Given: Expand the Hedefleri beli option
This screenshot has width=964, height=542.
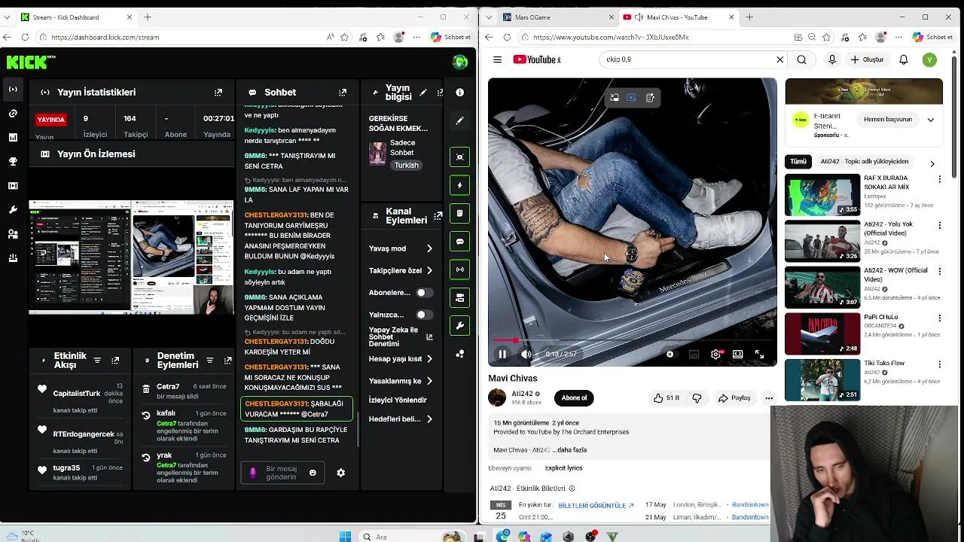Looking at the screenshot, I should [430, 419].
